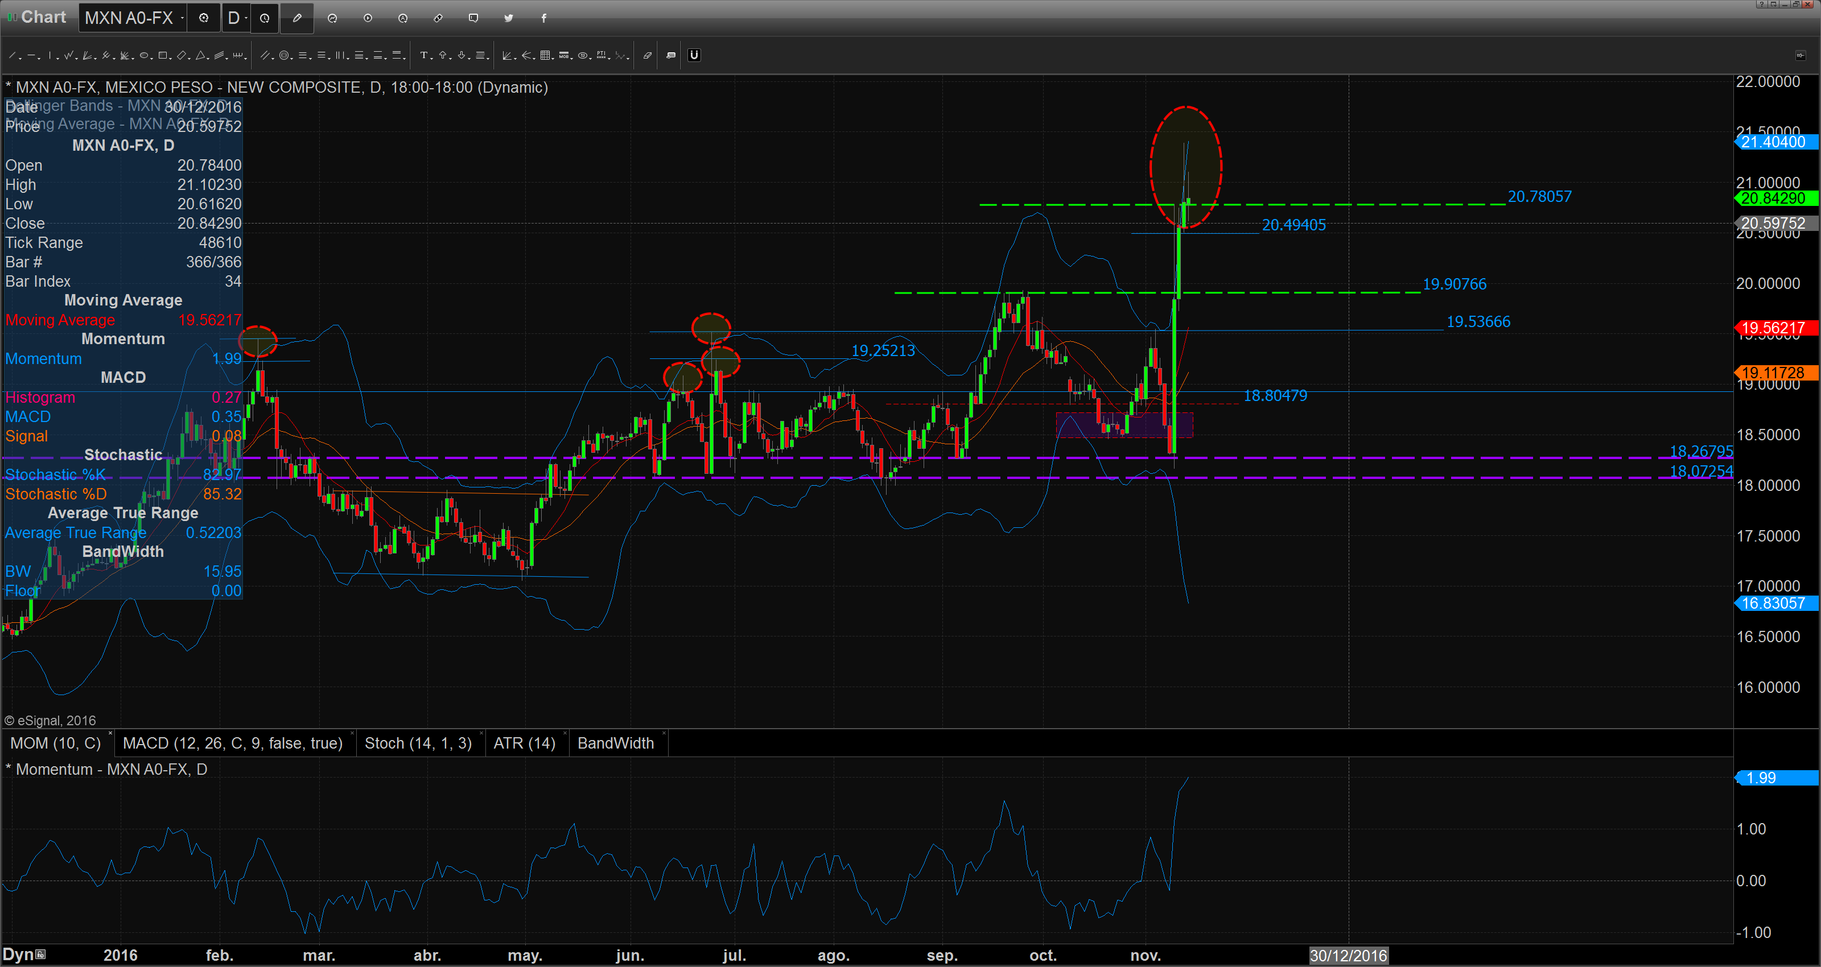Select the horizontal line tool
Image resolution: width=1821 pixels, height=967 pixels.
coord(31,55)
